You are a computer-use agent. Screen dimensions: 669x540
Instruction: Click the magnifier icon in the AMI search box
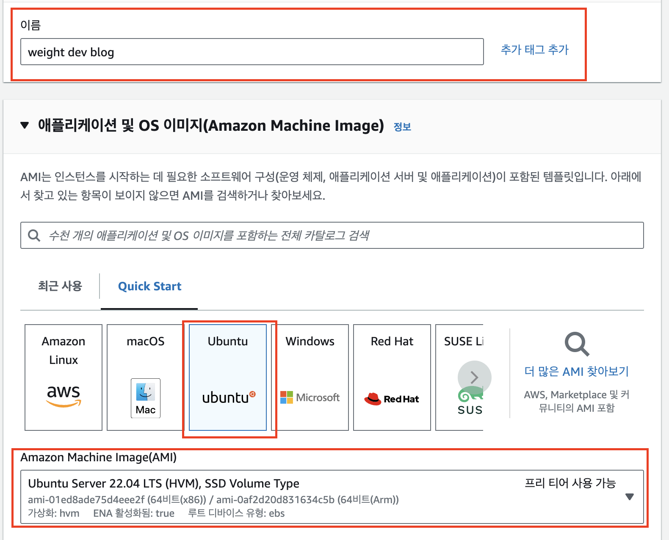[34, 235]
